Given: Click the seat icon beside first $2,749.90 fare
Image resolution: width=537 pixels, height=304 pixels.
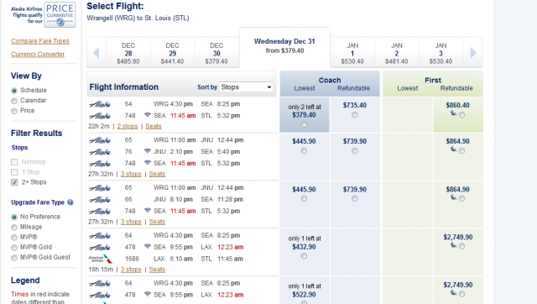Looking at the screenshot, I should click(x=453, y=244).
